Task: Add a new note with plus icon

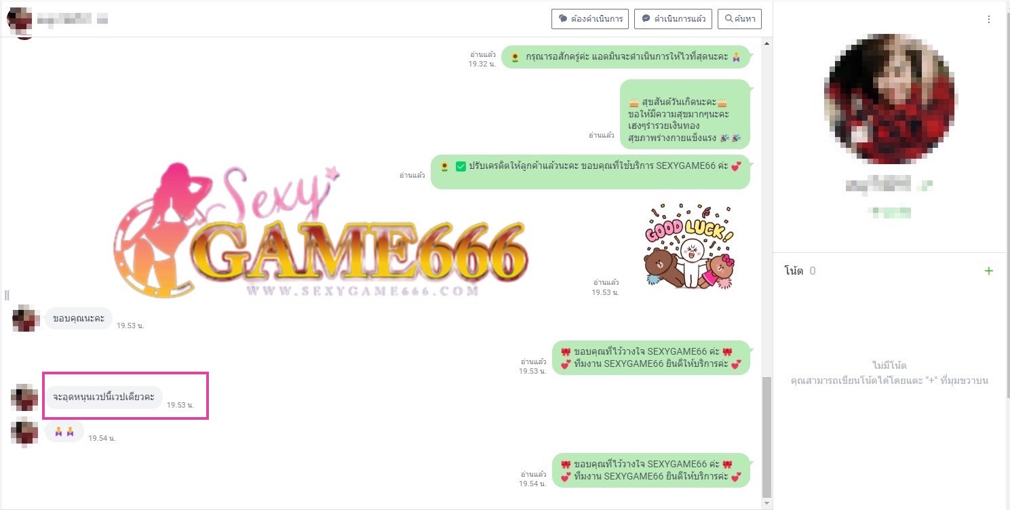Action: (x=988, y=271)
